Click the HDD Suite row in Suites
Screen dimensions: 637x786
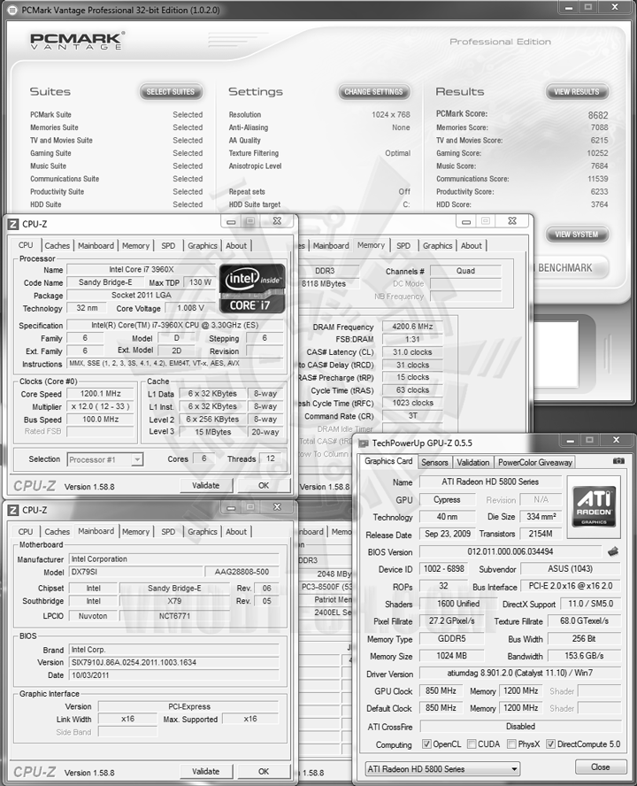coord(116,204)
